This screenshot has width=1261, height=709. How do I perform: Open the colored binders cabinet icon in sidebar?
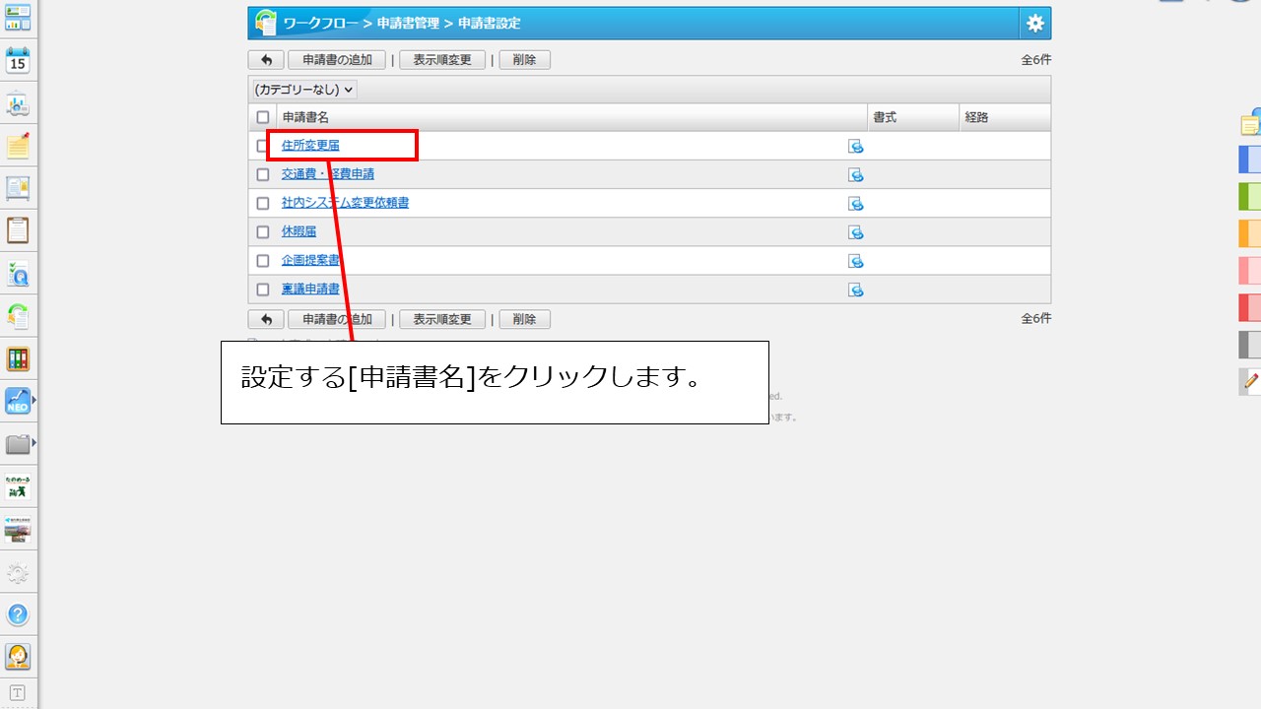[18, 358]
